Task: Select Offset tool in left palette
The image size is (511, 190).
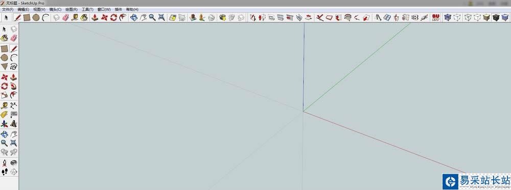Action: pos(14,95)
